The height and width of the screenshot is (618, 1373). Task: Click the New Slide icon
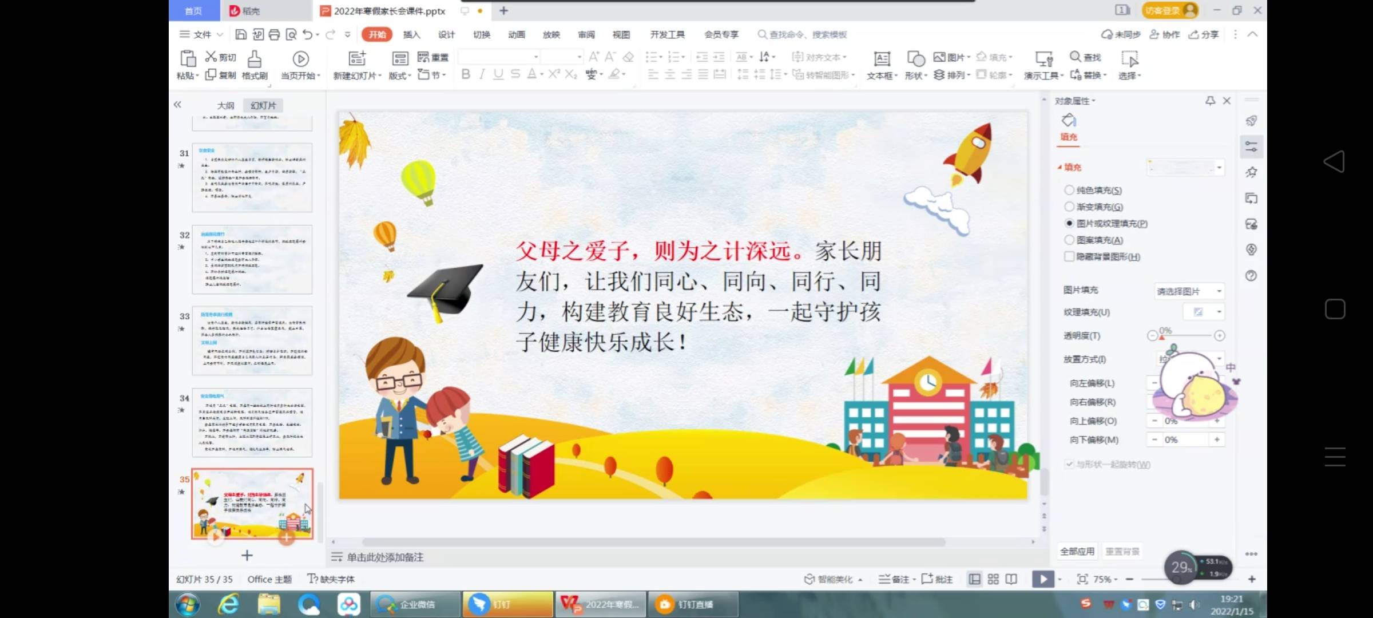tap(357, 58)
